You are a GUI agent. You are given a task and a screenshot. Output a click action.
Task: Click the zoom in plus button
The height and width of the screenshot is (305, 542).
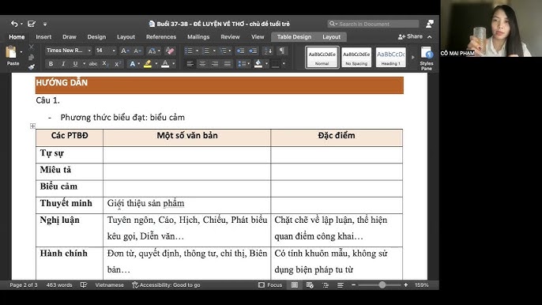coord(405,285)
